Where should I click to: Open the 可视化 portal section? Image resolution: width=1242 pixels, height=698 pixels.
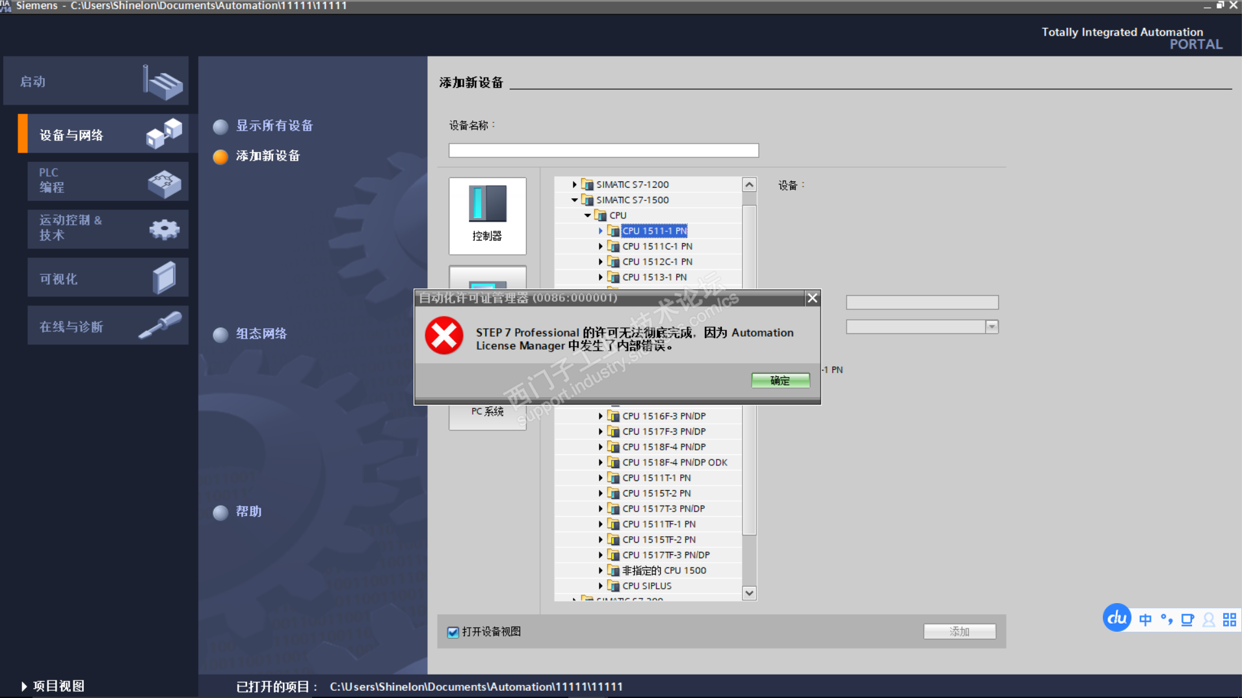(x=108, y=278)
